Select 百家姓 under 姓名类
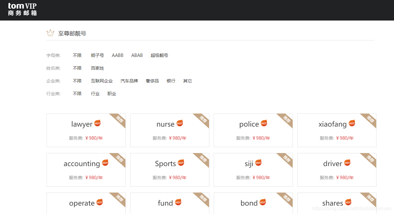 click(97, 68)
